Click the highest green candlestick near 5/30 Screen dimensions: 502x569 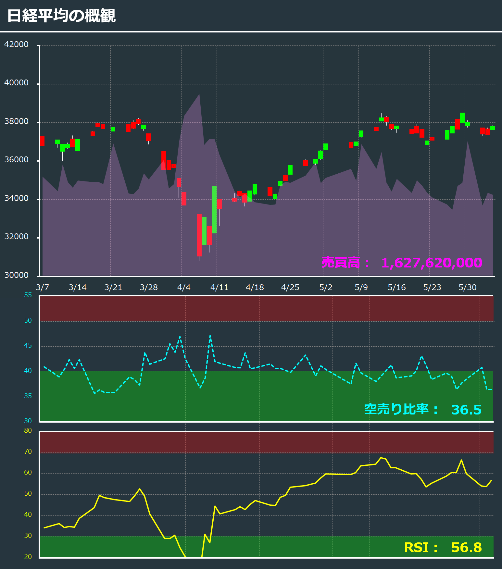pyautogui.click(x=462, y=118)
